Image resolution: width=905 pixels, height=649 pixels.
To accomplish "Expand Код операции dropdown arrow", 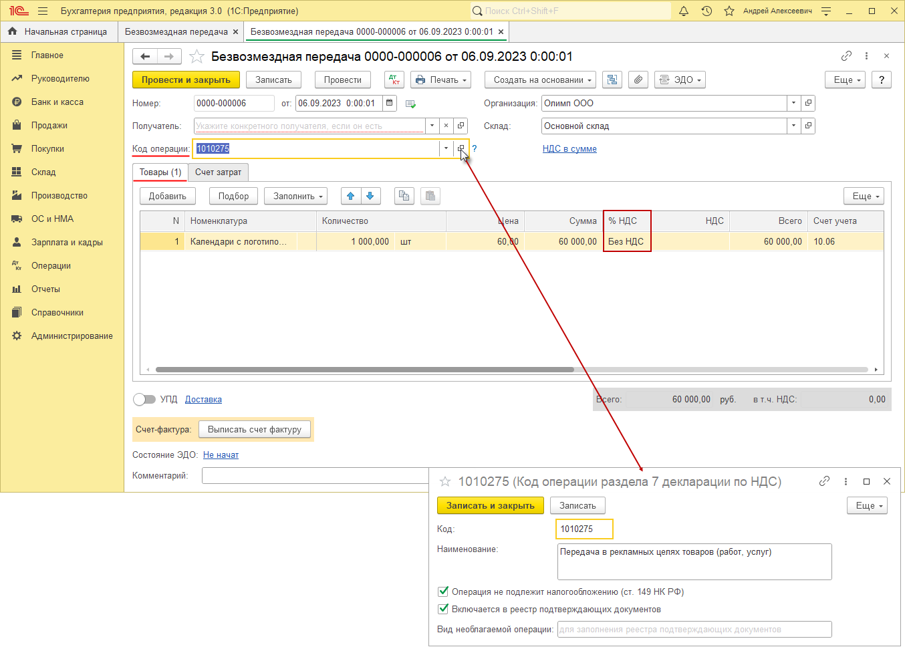I will click(446, 148).
